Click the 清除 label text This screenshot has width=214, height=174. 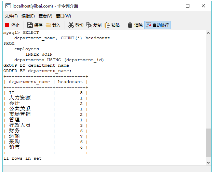[138, 25]
